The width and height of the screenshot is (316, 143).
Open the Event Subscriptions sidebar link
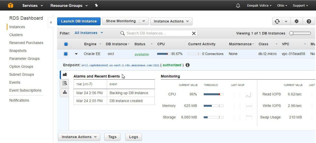tap(25, 90)
